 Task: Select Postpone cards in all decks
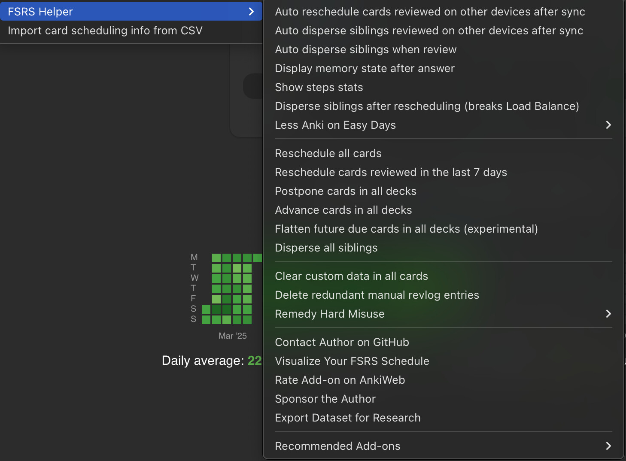[443, 191]
